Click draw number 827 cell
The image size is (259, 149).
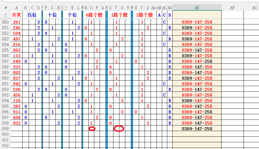tap(17, 78)
